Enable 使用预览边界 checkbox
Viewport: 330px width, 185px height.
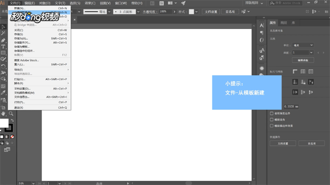click(271, 113)
